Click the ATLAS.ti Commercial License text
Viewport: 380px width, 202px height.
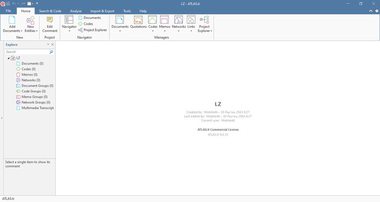(218, 130)
